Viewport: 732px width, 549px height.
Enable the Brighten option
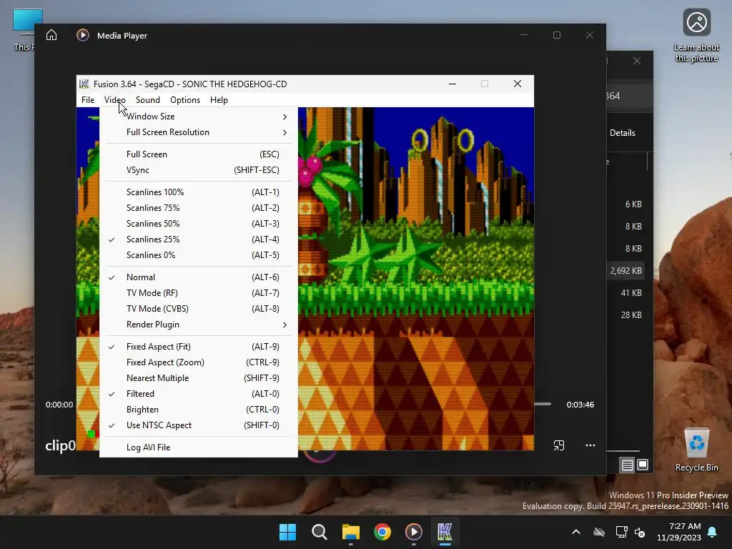click(199, 410)
